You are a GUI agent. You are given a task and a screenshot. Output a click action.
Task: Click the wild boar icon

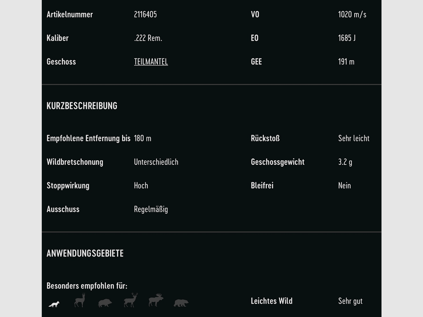105,303
